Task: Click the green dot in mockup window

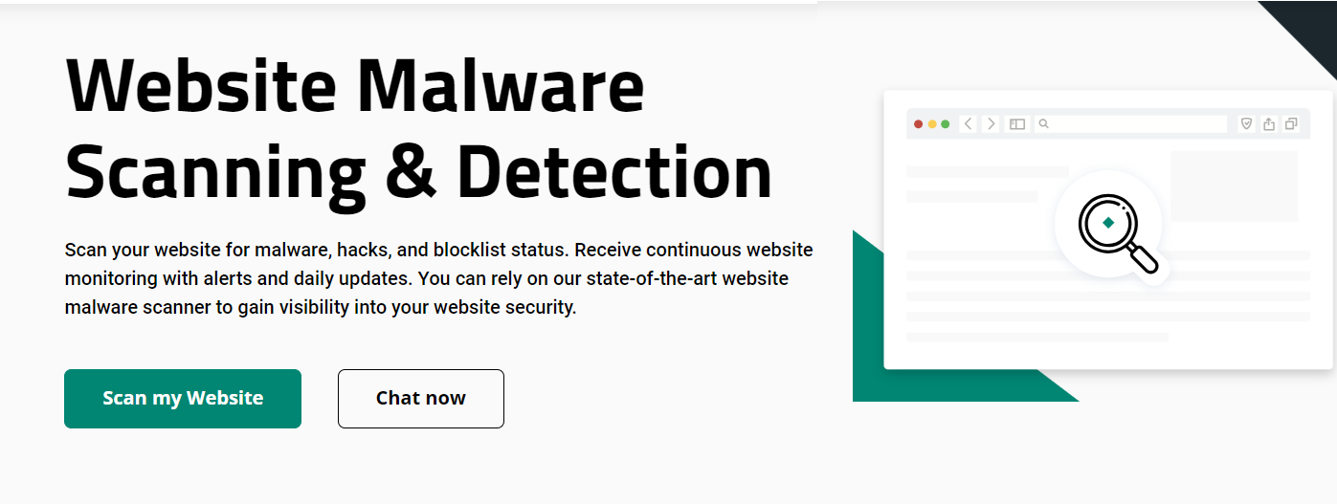Action: pos(946,124)
